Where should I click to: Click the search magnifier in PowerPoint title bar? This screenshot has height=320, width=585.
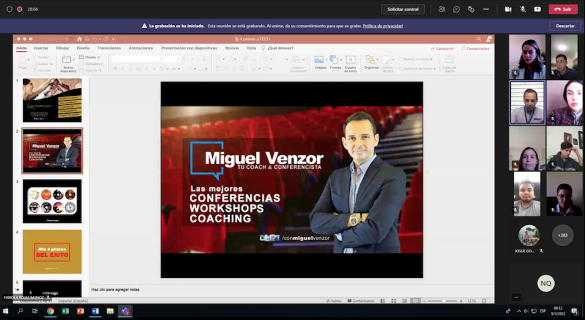[x=479, y=39]
